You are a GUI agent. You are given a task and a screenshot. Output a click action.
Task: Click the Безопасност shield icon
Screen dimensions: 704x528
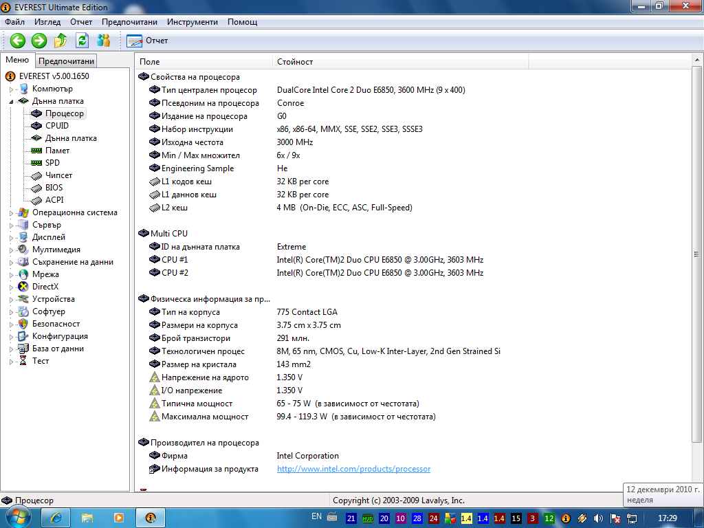(23, 324)
